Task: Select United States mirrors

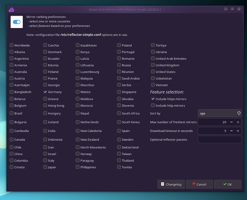Action: pos(153,72)
